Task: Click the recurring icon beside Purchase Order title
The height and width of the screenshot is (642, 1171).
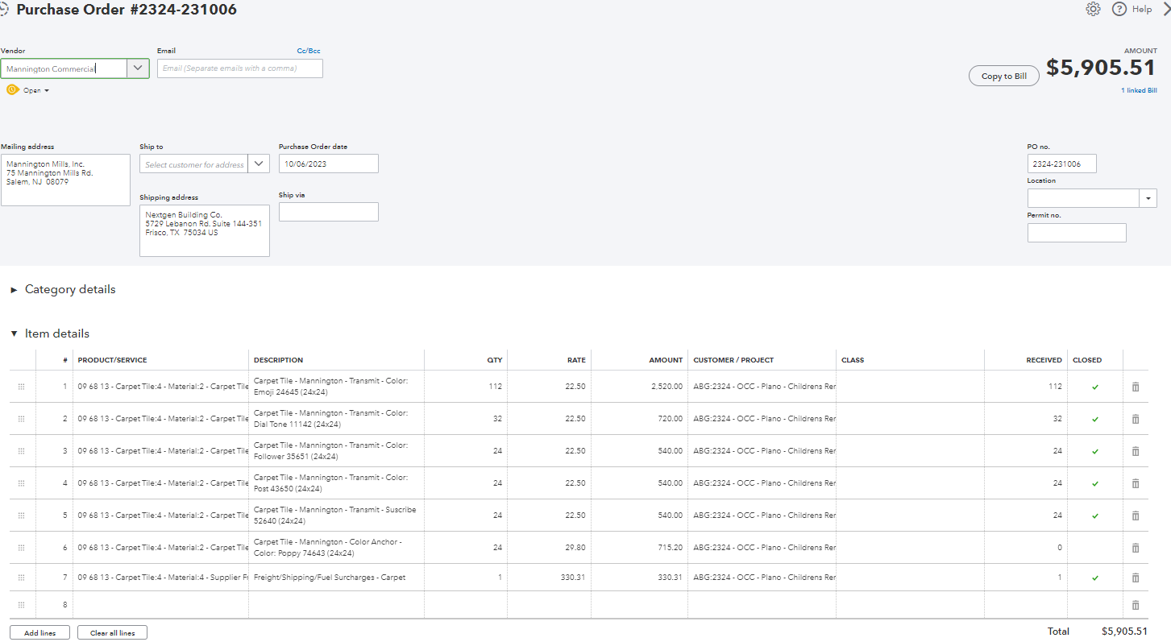Action: click(6, 10)
